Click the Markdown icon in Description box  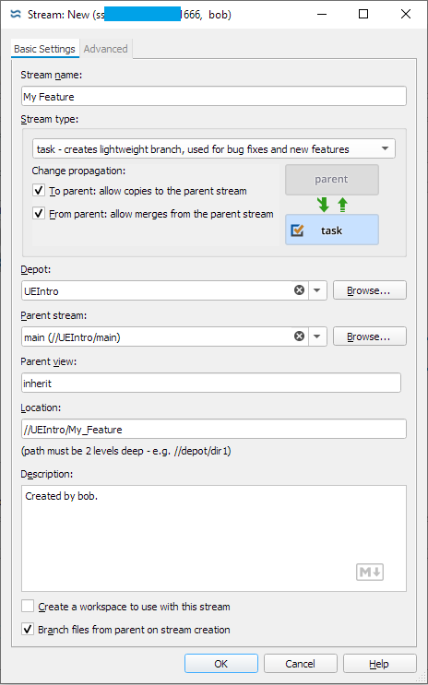[370, 572]
